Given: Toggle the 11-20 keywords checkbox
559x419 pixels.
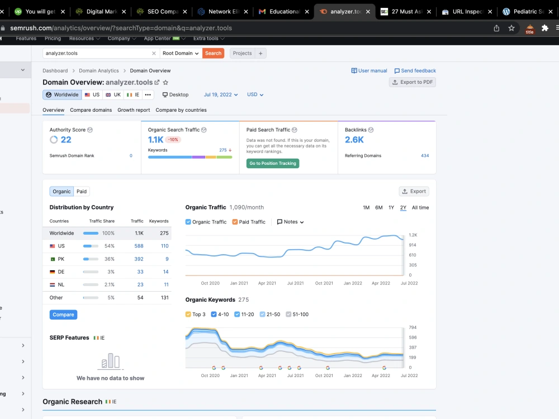Looking at the screenshot, I should [x=237, y=314].
